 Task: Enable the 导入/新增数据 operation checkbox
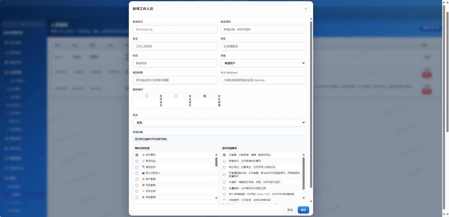[x=224, y=194]
